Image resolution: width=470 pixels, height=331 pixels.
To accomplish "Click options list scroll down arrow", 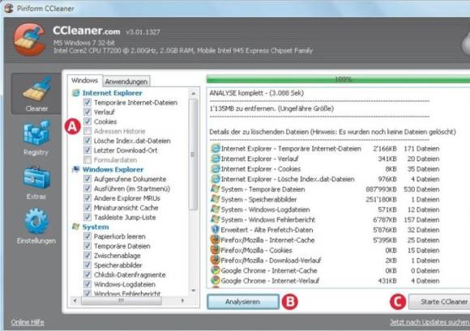I will [194, 291].
